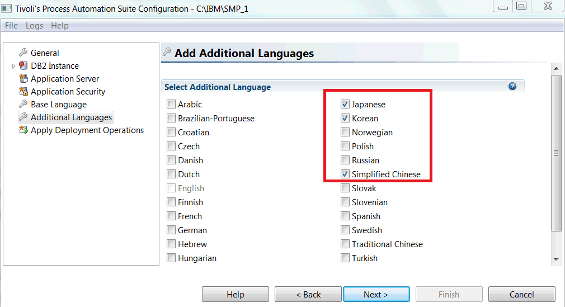Open the Logs menu
This screenshot has height=307, width=565.
34,26
